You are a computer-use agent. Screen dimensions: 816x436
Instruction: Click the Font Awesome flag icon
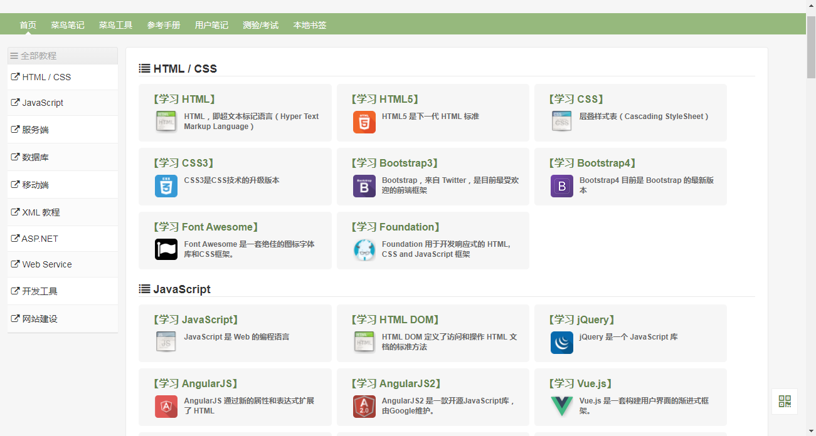tap(166, 249)
